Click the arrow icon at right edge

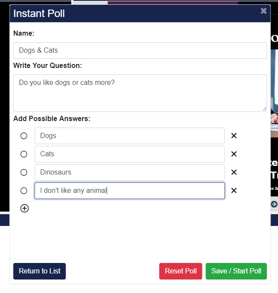click(x=274, y=204)
